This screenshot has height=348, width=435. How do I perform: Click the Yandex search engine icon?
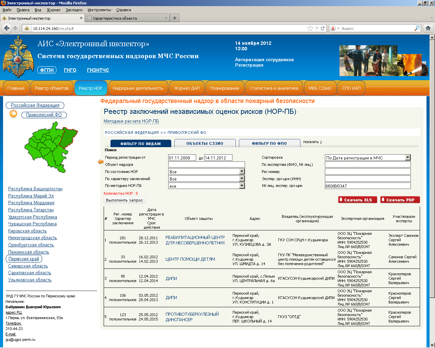[333, 28]
